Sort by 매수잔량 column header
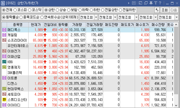The width and height of the screenshot is (180, 108). tap(158, 25)
